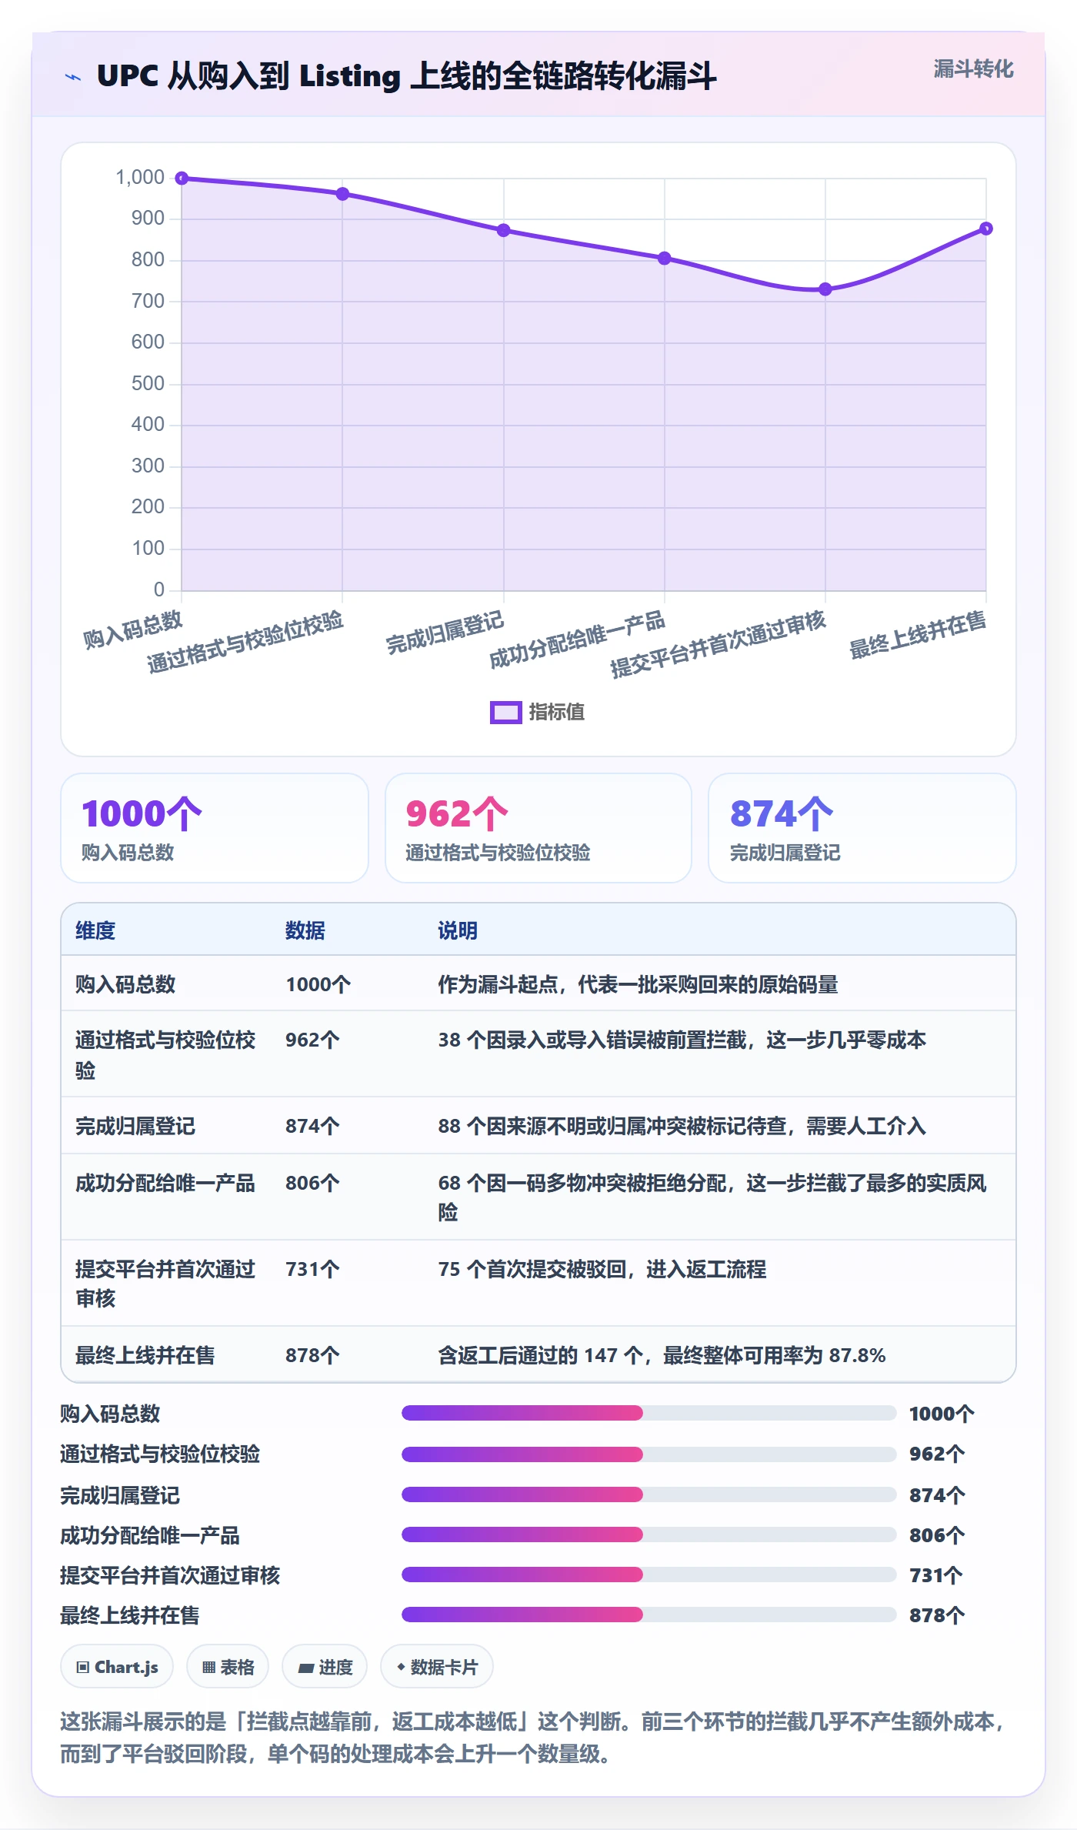Click the 1000个 value beside progress bar
1077x1830 pixels.
[x=942, y=1414]
